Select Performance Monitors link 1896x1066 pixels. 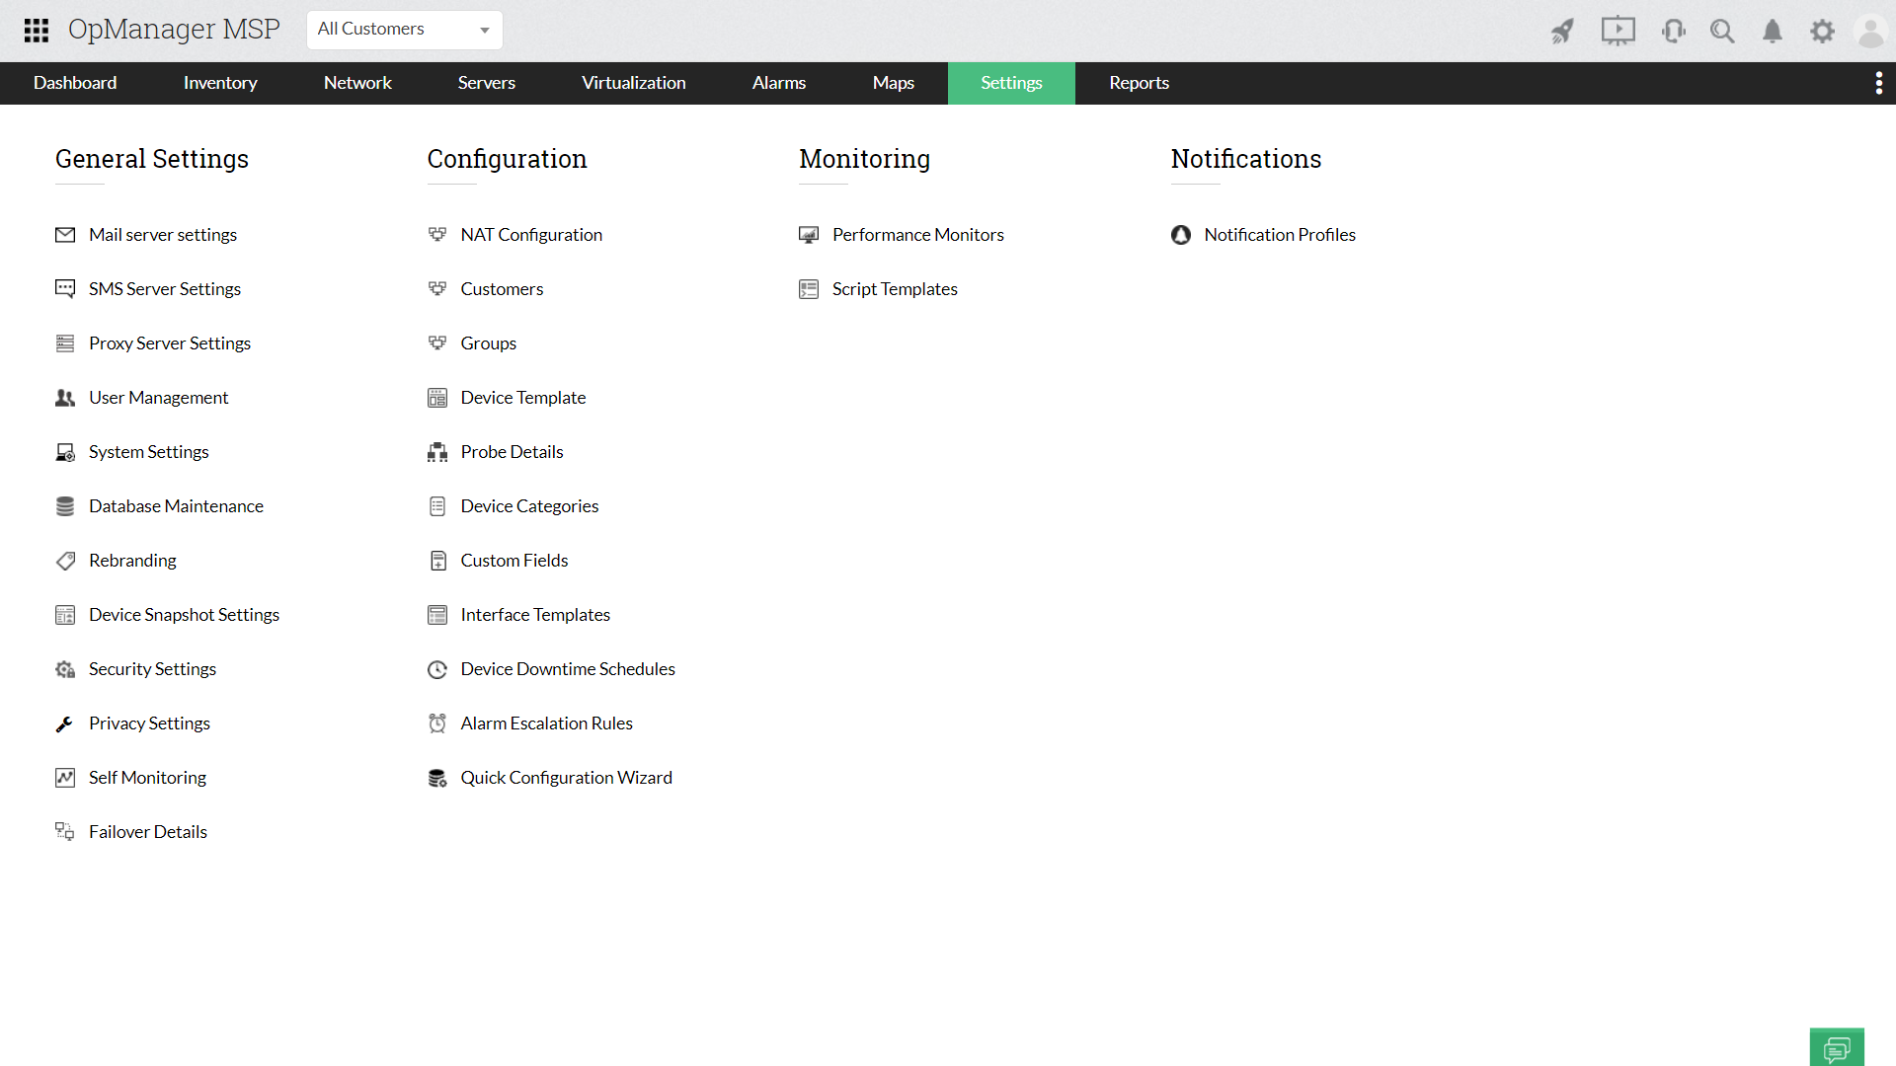[917, 235]
